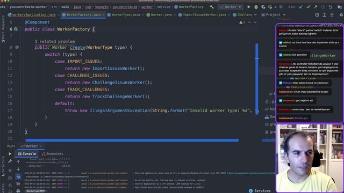Rerun Worker from the Run panel
This screenshot has height=193, width=344.
click(10, 154)
